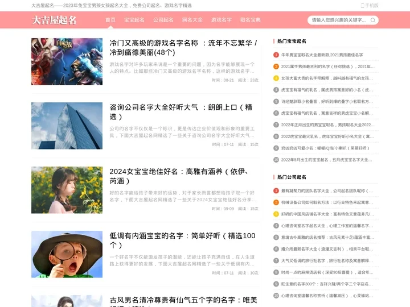Viewport: 410px width, 307px height.
Task: Open company item 心理咨询室温馨名称赏析
Action: click(327, 296)
